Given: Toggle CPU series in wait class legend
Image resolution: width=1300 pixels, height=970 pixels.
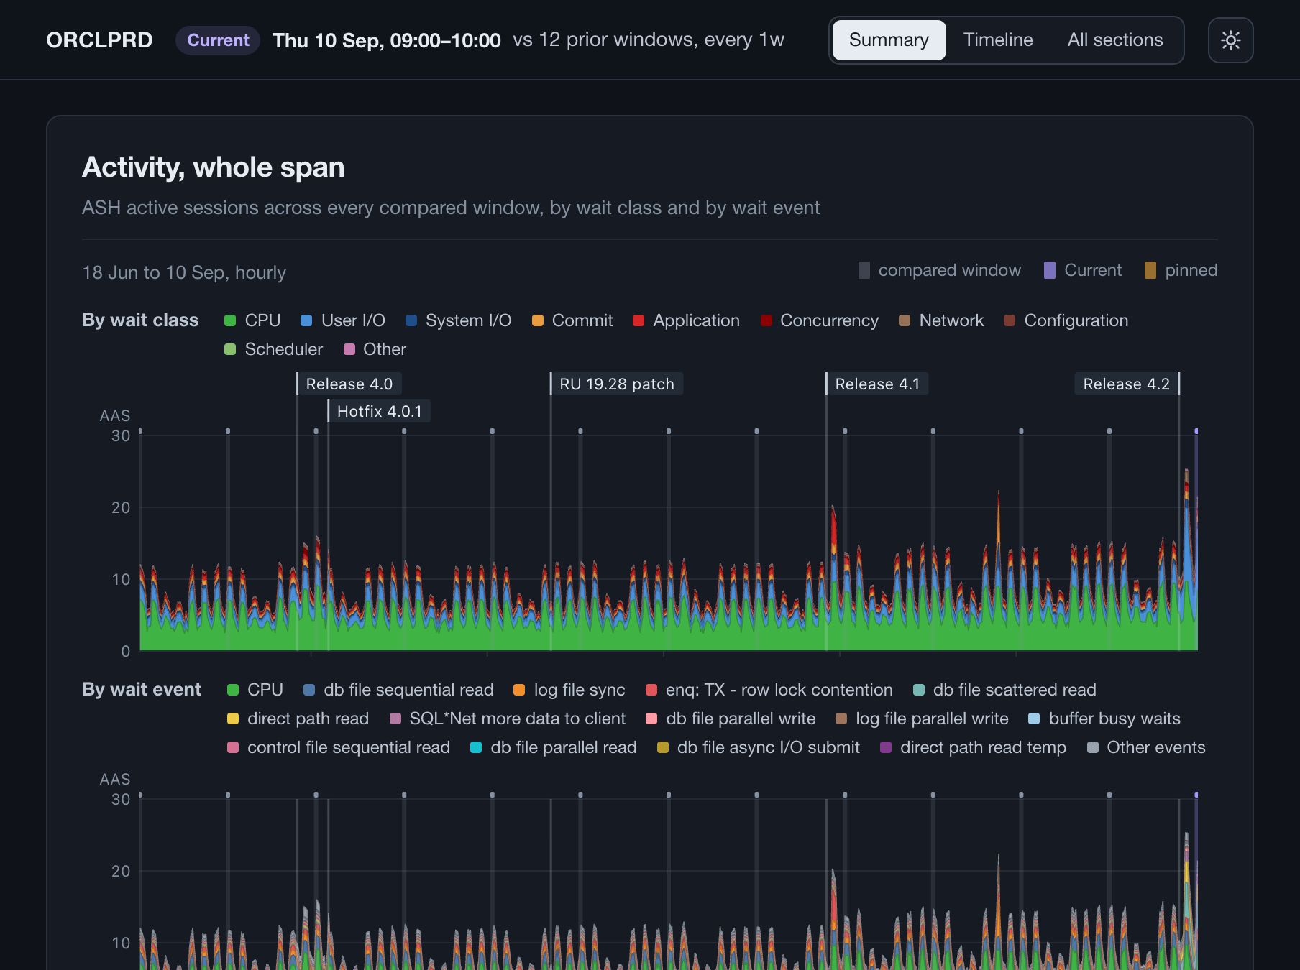Looking at the screenshot, I should coord(252,320).
